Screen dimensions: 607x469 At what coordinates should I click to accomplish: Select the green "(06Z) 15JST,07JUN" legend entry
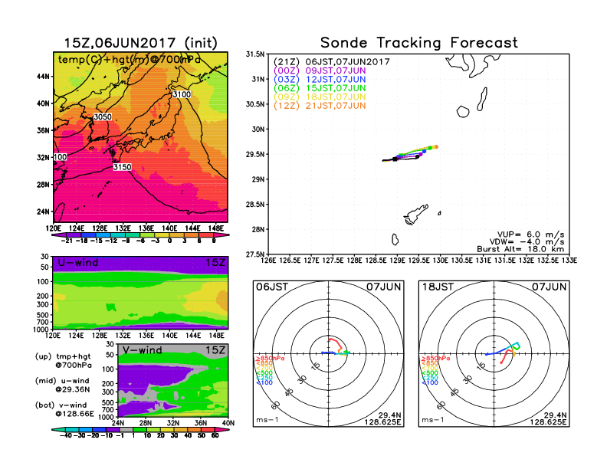pos(320,88)
